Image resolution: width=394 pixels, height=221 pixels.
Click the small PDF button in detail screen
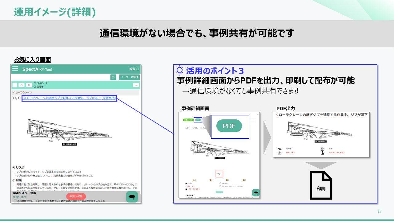pos(198,120)
